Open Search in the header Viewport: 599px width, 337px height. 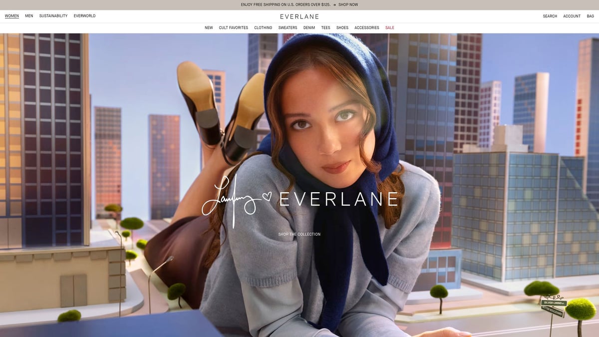[x=550, y=16]
